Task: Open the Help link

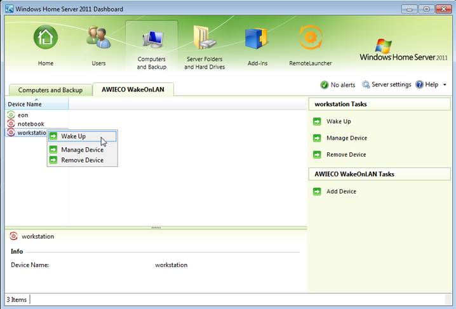Action: pyautogui.click(x=432, y=84)
